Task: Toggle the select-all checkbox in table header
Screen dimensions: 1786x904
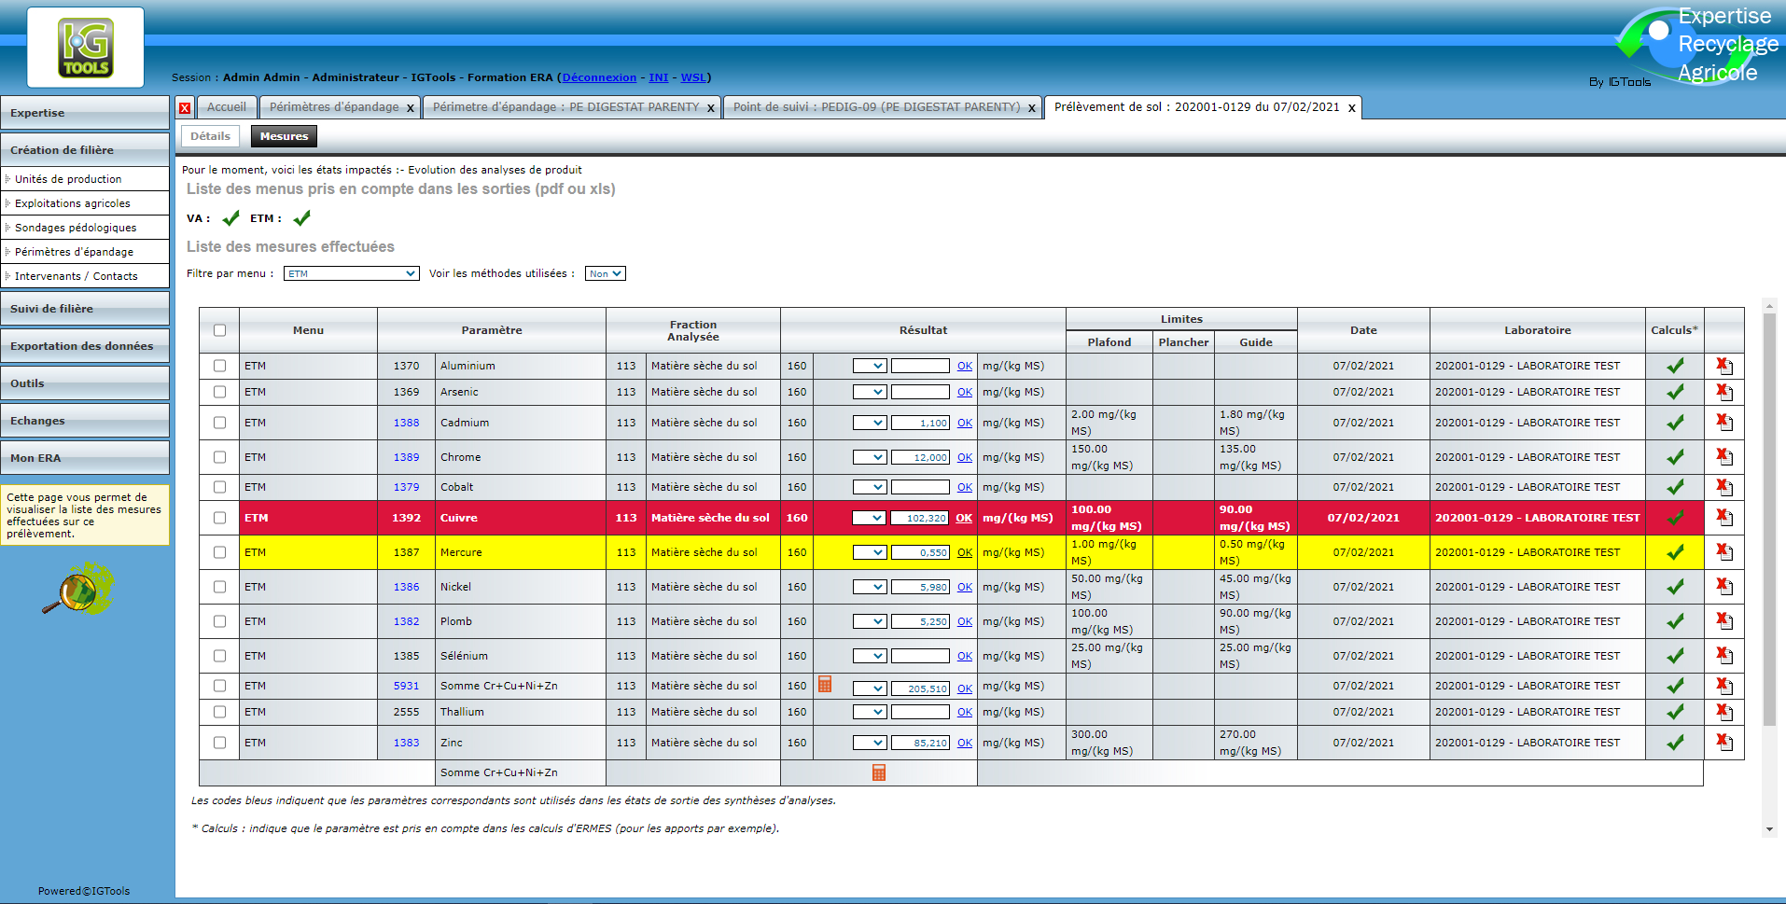Action: tap(219, 330)
